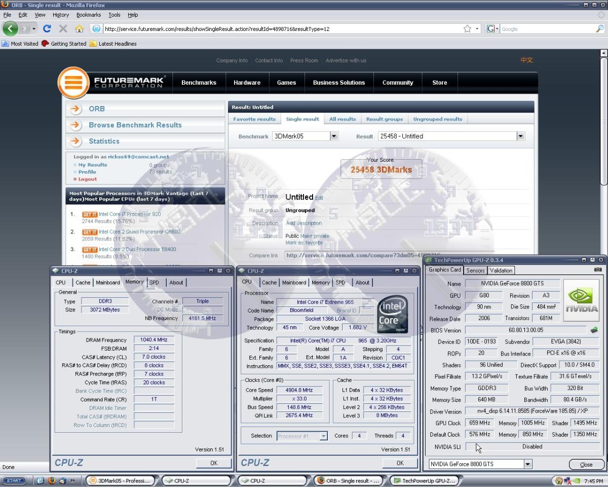Open the Most Visited bookmarks folder
The image size is (608, 487).
20,44
